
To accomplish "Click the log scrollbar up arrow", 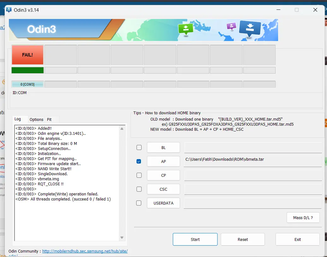I will pos(122,129).
